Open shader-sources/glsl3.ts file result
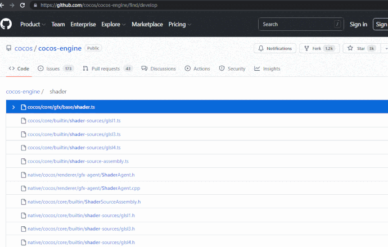This screenshot has width=388, height=247. (x=74, y=134)
